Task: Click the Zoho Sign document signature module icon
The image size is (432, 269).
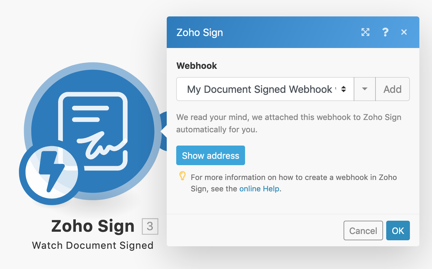Action: tap(93, 131)
